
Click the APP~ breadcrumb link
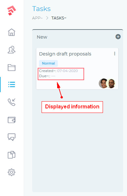pos(37,18)
